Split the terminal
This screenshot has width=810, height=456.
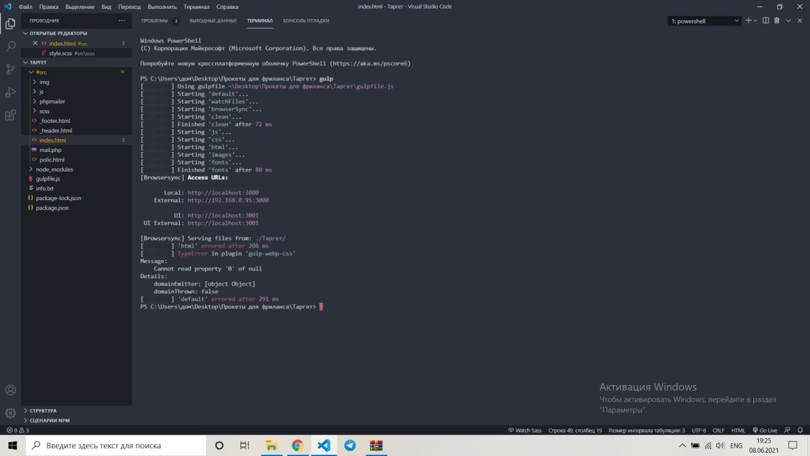coord(766,20)
